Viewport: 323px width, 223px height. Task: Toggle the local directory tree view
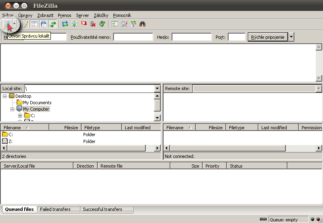click(34, 24)
